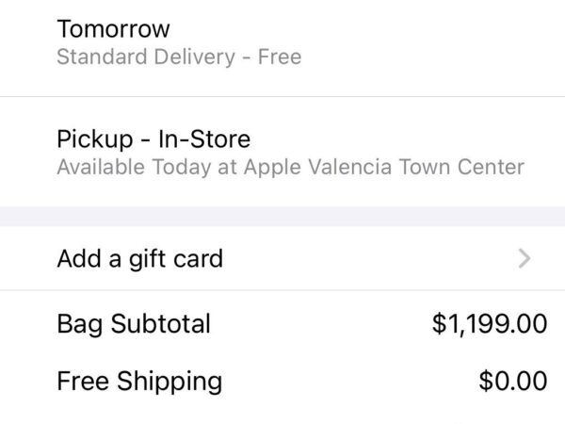Choose Pickup - In-Store option
This screenshot has width=565, height=424.
pos(282,153)
